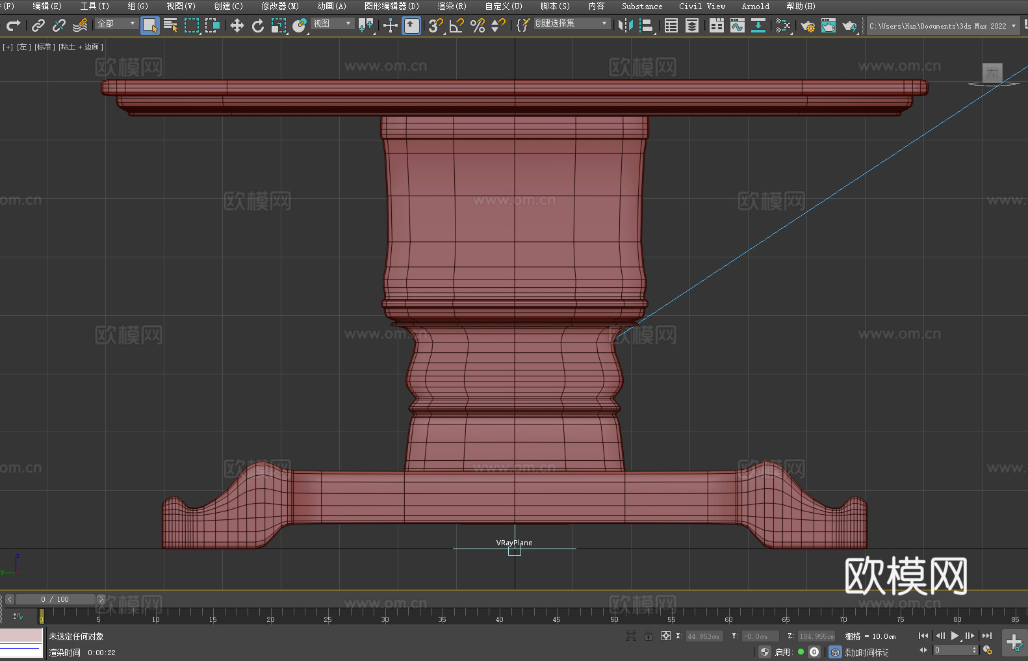Click time slider next-frame arrow button
The width and height of the screenshot is (1028, 661).
point(101,599)
